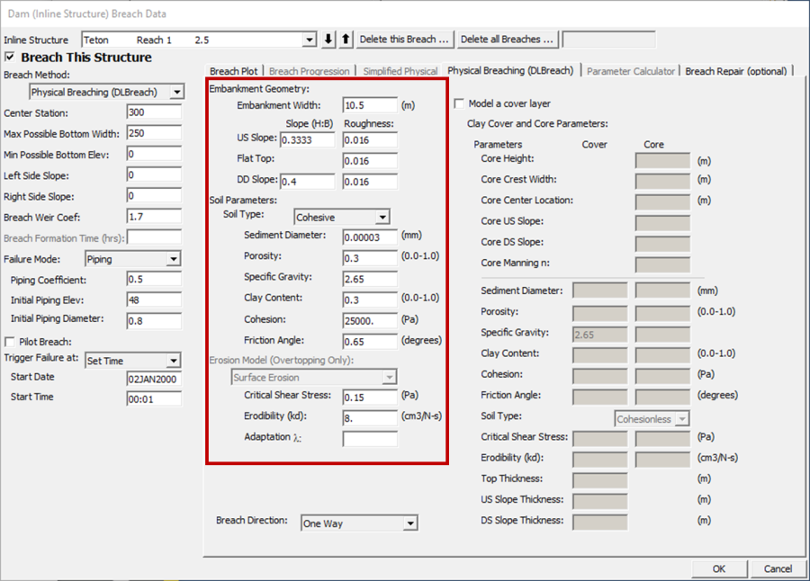The width and height of the screenshot is (810, 581).
Task: Click the Piping Coefficient field
Action: tap(154, 280)
